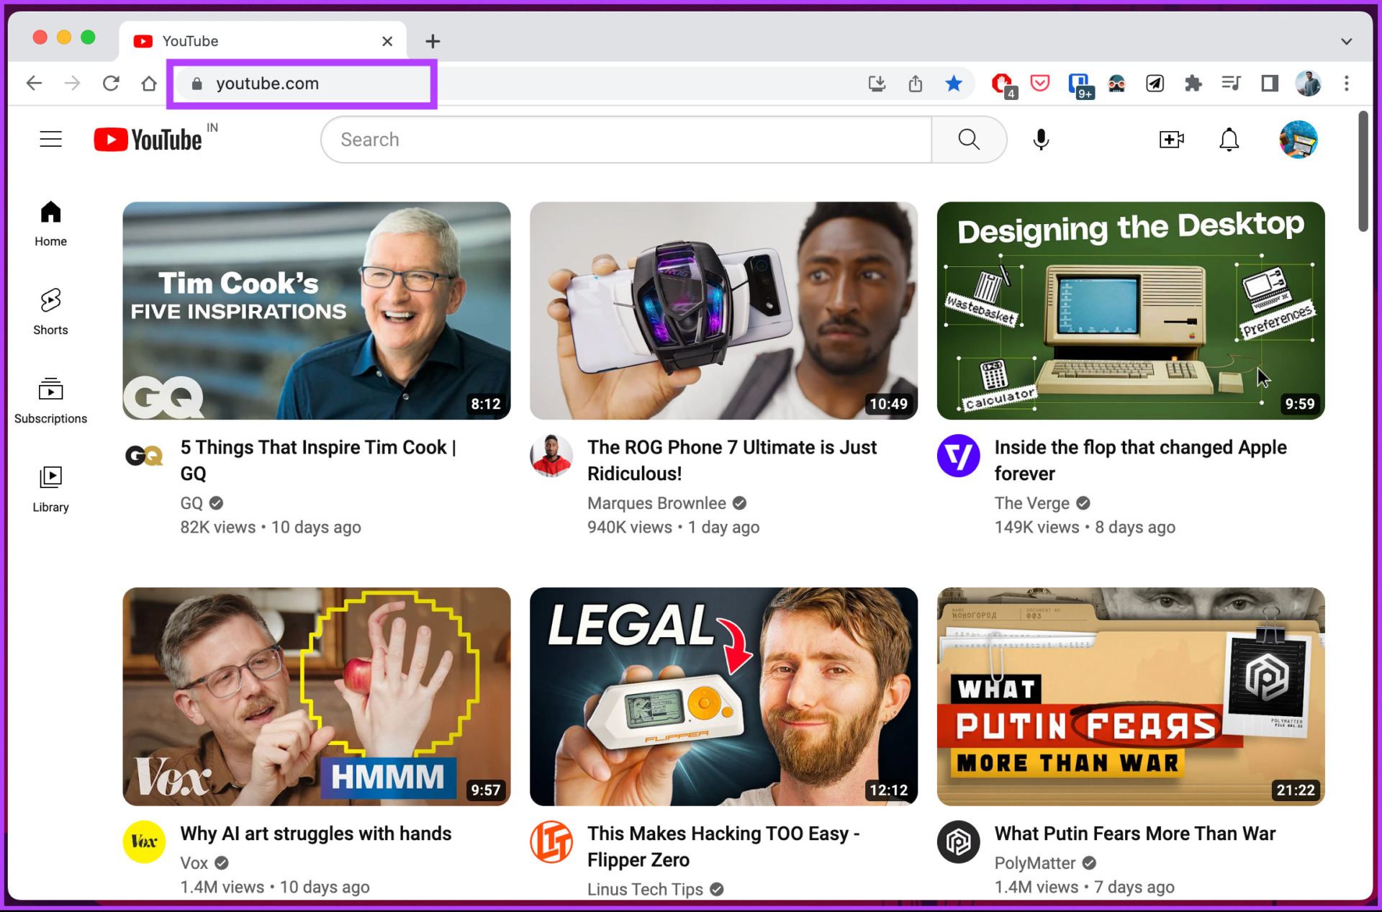Screen dimensions: 1382x912
Task: Open the blue extension with 9+ badge
Action: [1080, 85]
